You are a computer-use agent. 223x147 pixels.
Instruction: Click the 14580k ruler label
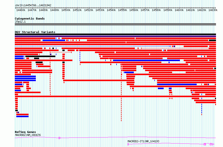(x=156, y=10)
